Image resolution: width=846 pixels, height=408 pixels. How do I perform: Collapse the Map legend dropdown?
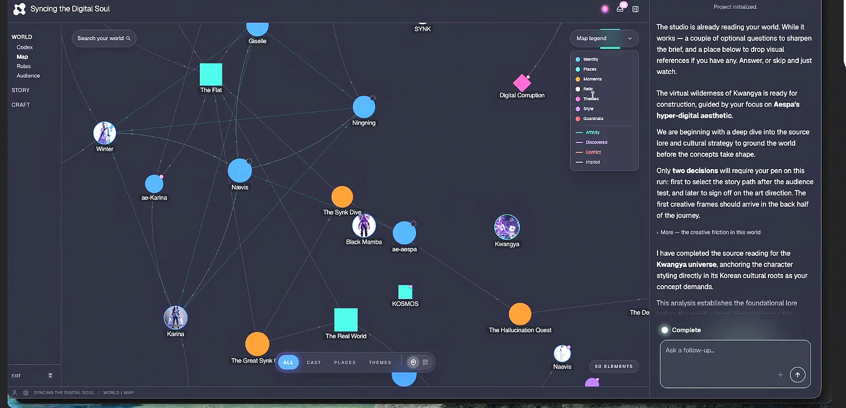click(x=604, y=38)
